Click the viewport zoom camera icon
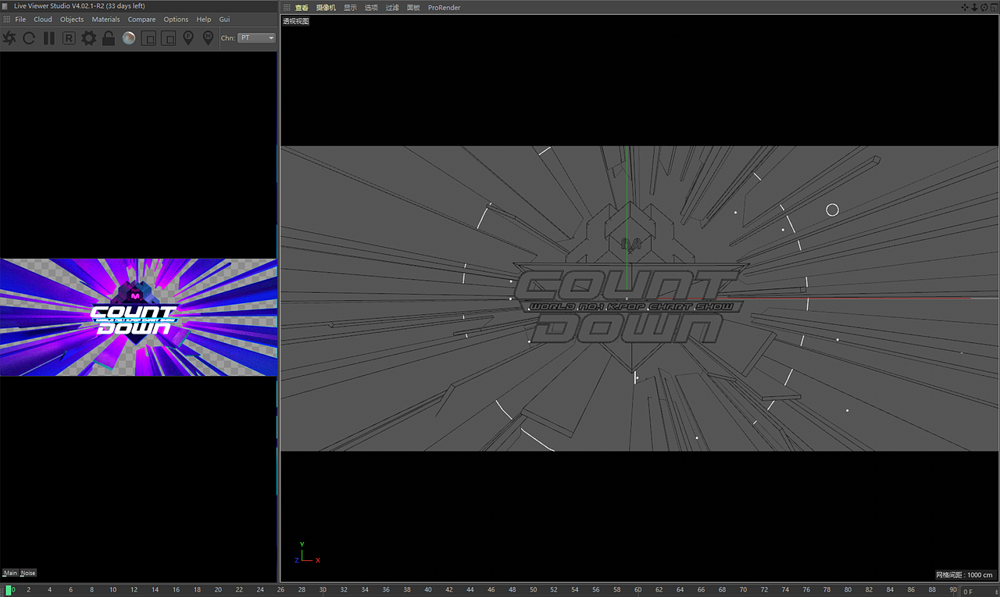This screenshot has width=1000, height=597. point(974,8)
